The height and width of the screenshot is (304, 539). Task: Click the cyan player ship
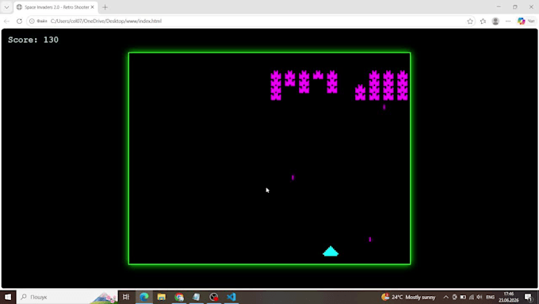tap(331, 251)
